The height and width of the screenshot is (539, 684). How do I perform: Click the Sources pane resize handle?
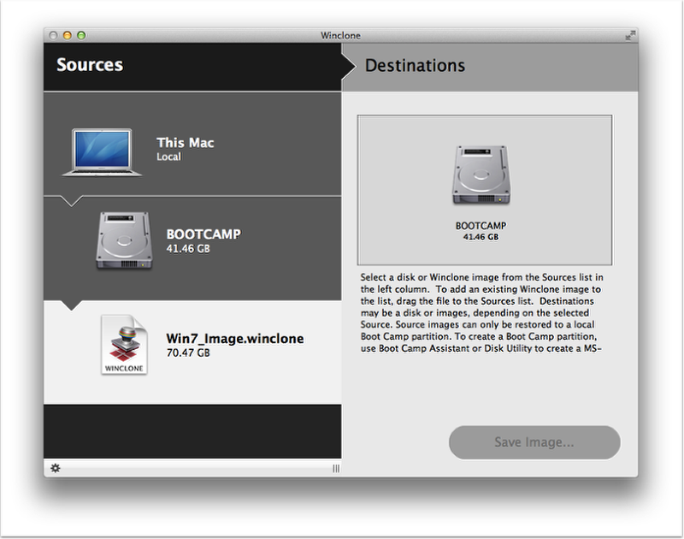pyautogui.click(x=335, y=468)
